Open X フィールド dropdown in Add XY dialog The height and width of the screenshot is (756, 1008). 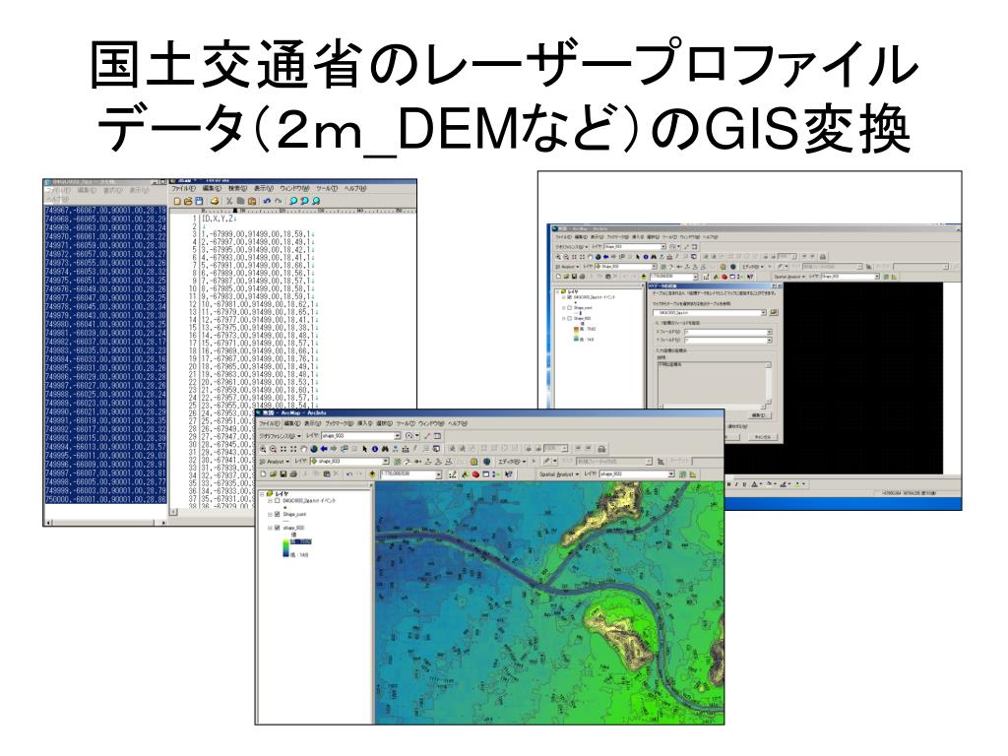click(769, 332)
